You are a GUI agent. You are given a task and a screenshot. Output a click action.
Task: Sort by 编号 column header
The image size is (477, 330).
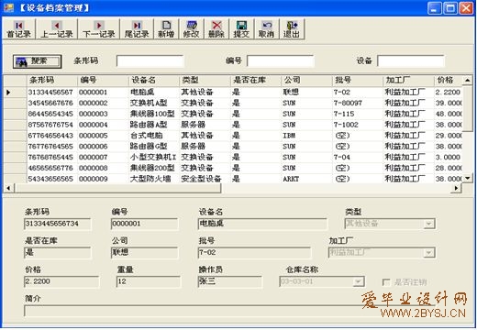103,81
